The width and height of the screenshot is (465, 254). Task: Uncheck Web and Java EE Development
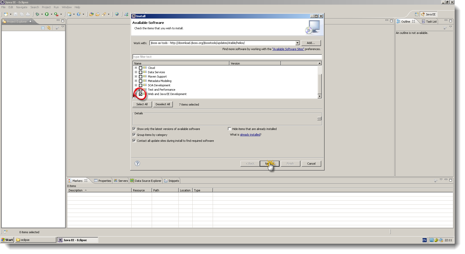pos(140,94)
